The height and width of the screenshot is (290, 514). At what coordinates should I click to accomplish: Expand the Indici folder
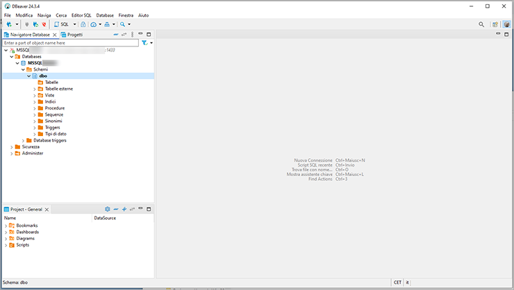tap(35, 102)
